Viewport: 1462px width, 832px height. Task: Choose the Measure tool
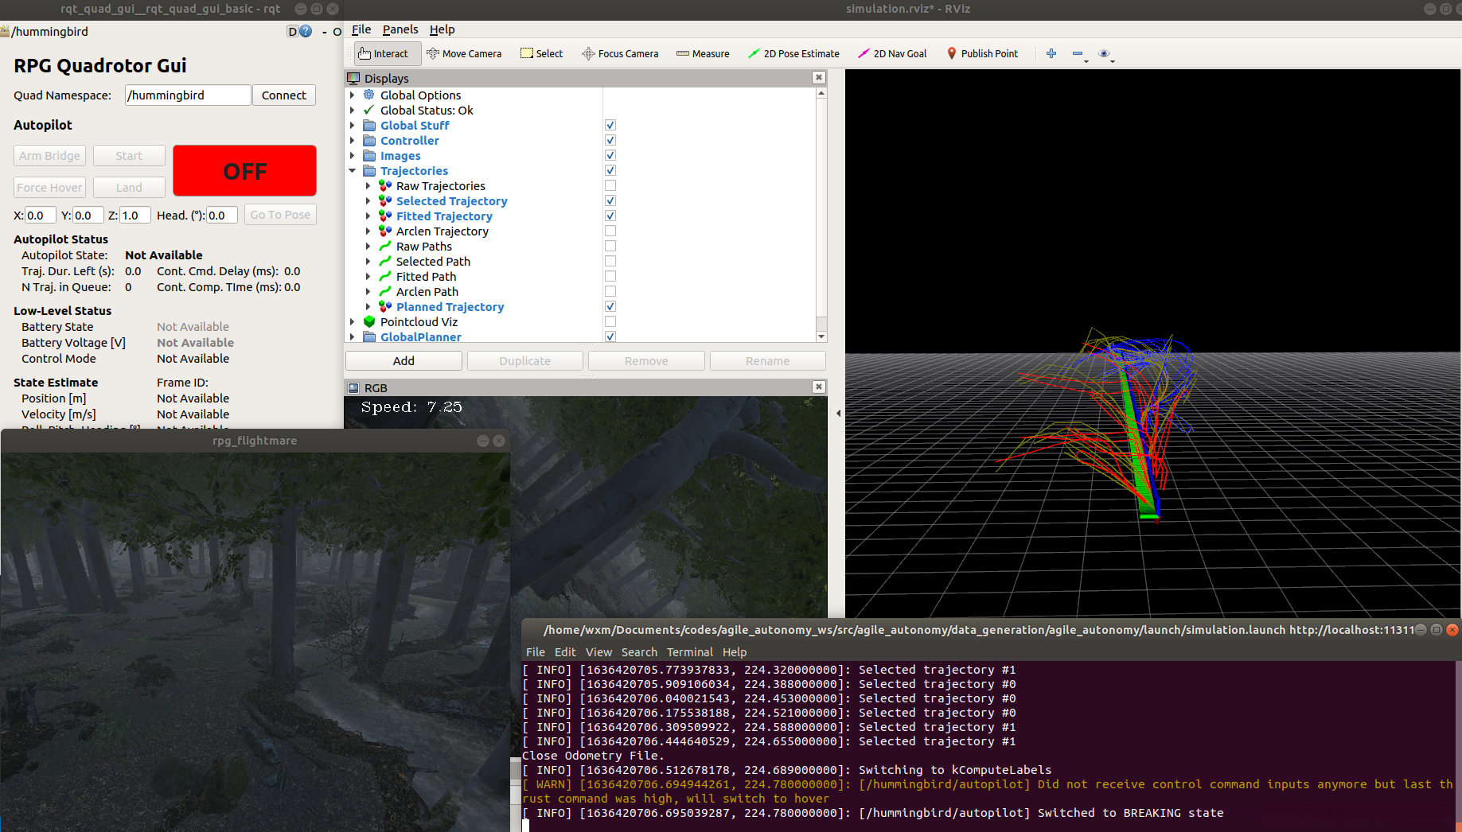coord(703,53)
